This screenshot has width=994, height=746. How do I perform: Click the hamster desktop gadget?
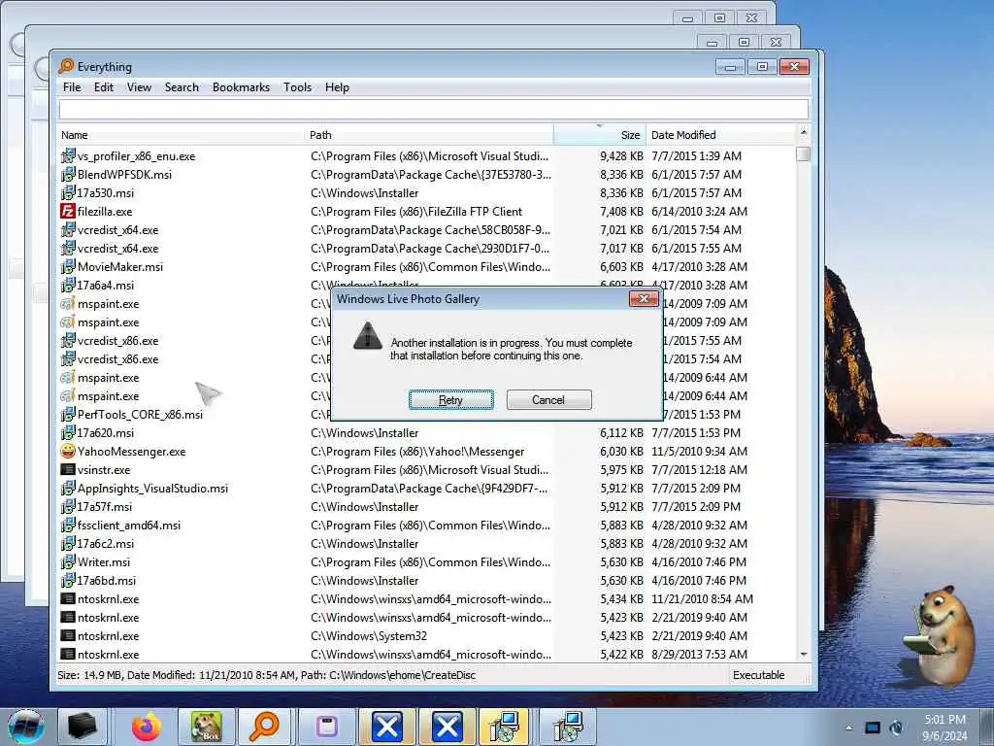940,634
